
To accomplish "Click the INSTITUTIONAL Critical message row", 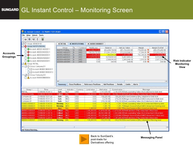I will tap(95, 94).
